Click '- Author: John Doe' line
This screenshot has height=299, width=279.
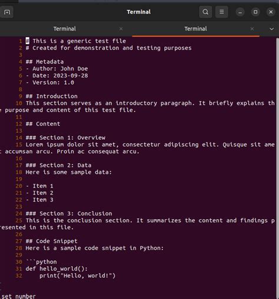57,69
